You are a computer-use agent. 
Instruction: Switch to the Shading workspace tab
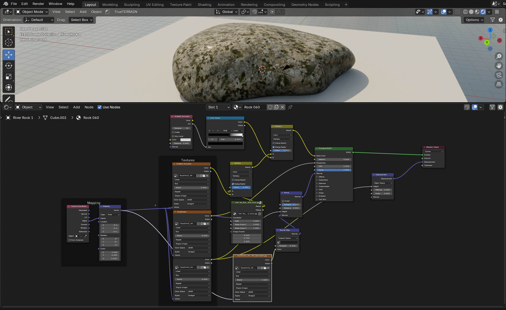coord(204,4)
